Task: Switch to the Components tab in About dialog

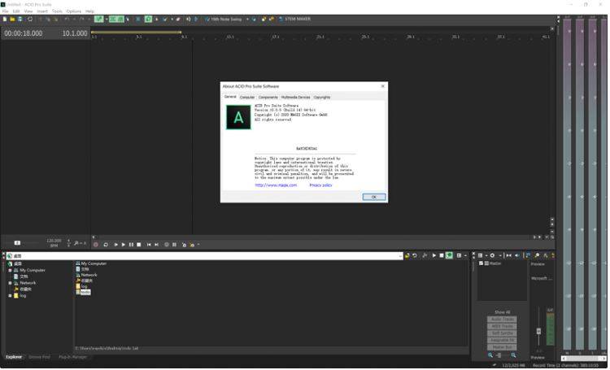Action: coord(268,97)
